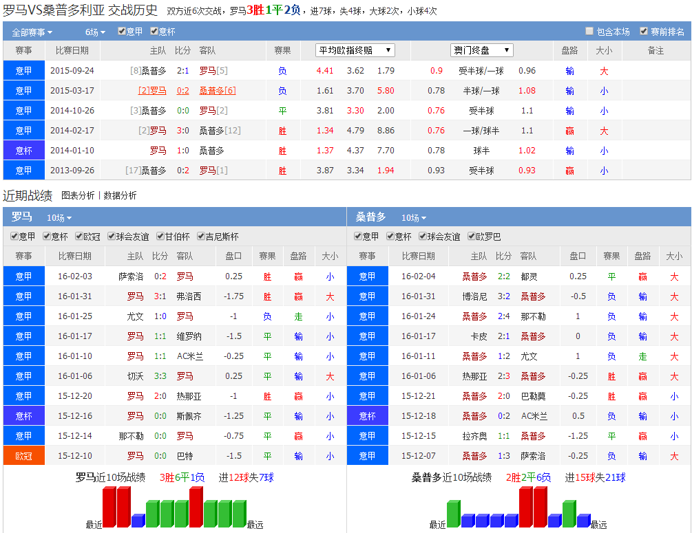692x533 pixels.
Task: Toggle 意杯 filter in 桑普多 panel
Action: click(390, 237)
